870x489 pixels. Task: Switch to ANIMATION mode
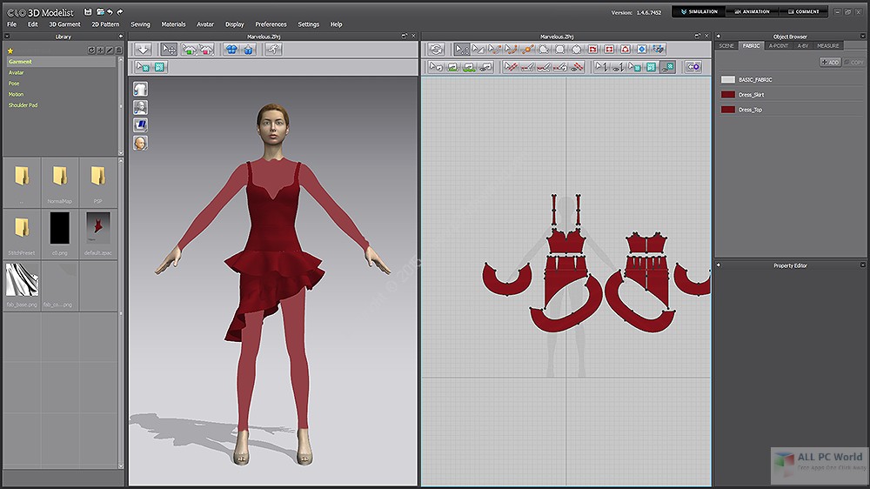click(752, 11)
